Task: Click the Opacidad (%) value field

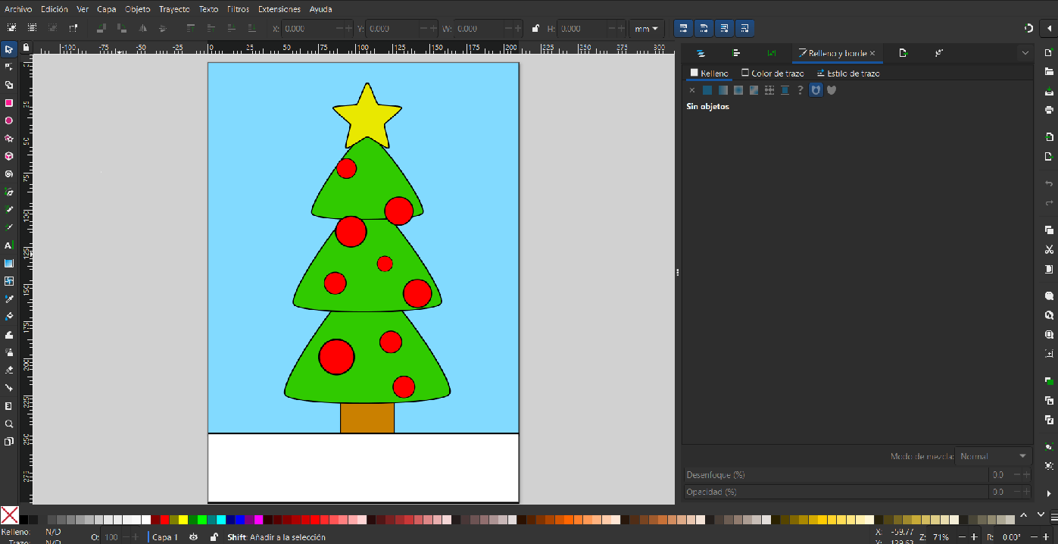Action: pos(998,492)
